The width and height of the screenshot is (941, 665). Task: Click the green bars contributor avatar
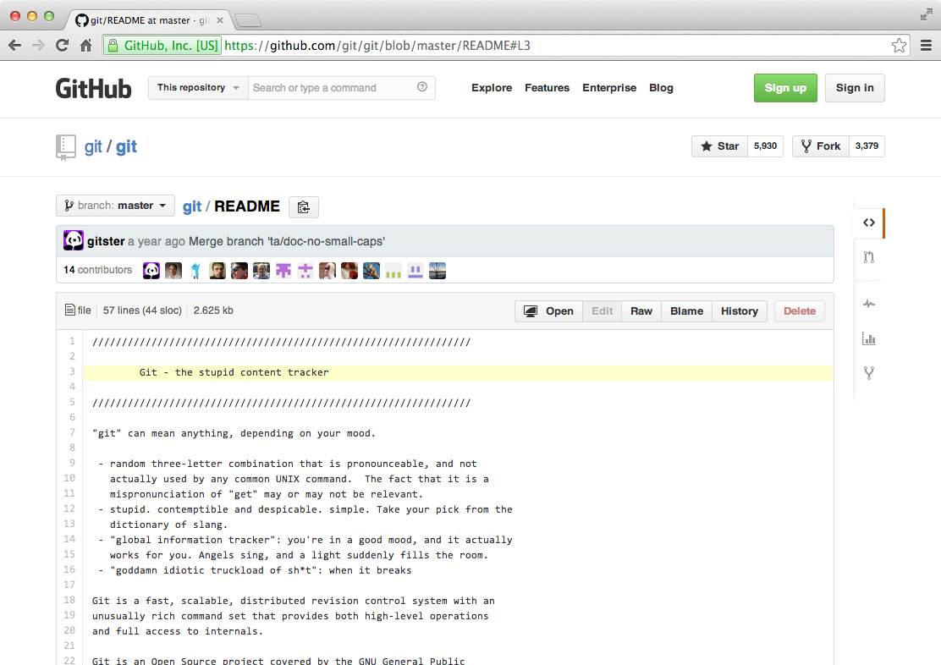[x=393, y=271]
